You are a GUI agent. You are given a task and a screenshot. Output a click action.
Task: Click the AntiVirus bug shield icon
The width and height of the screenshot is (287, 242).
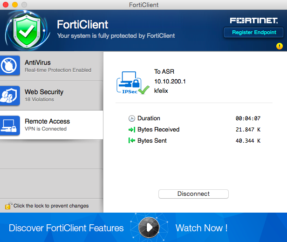10,66
